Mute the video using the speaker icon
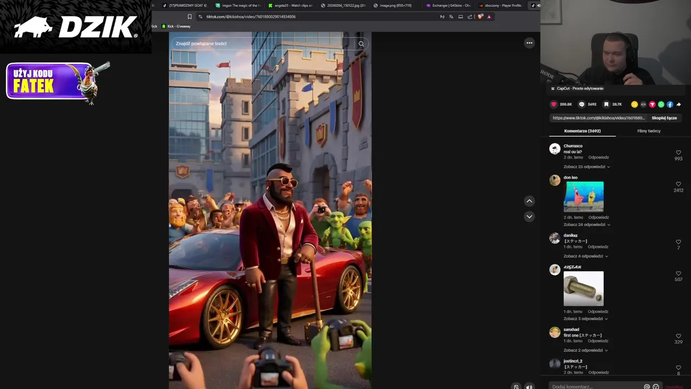Viewport: 691px width, 389px height. click(x=529, y=386)
